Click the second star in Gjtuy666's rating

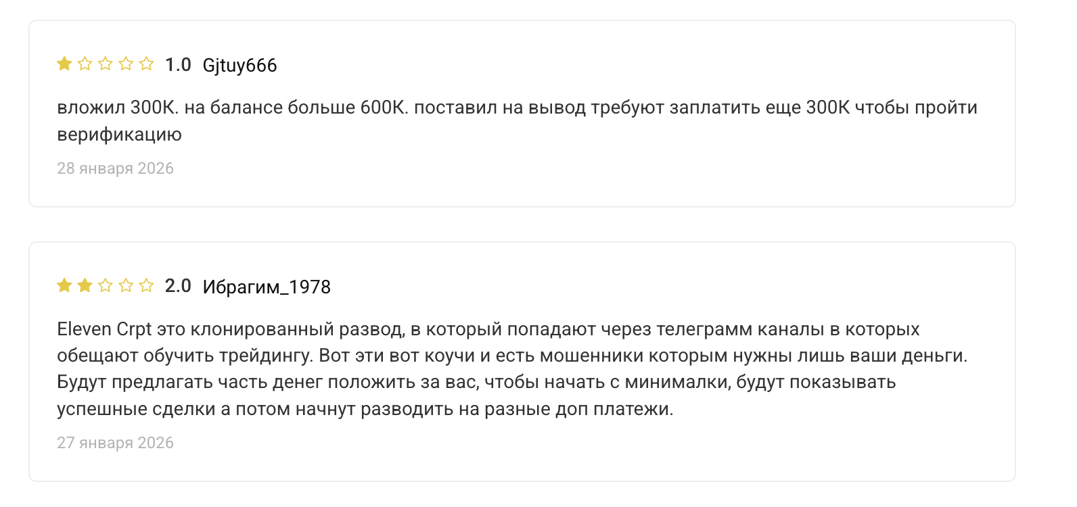[x=85, y=64]
